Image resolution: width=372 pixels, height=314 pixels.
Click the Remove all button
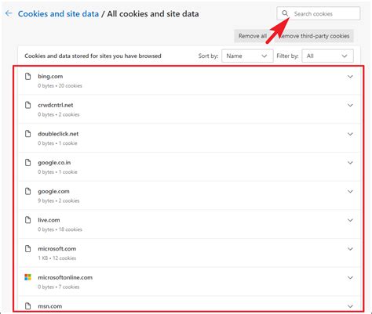coord(253,36)
